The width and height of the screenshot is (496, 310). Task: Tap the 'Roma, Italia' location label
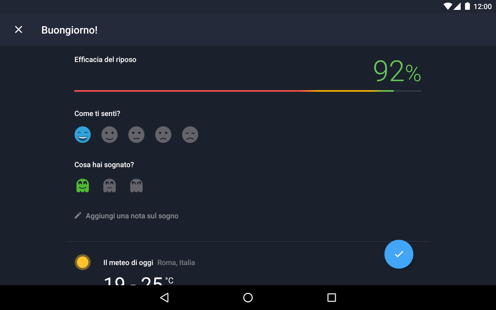pyautogui.click(x=176, y=263)
